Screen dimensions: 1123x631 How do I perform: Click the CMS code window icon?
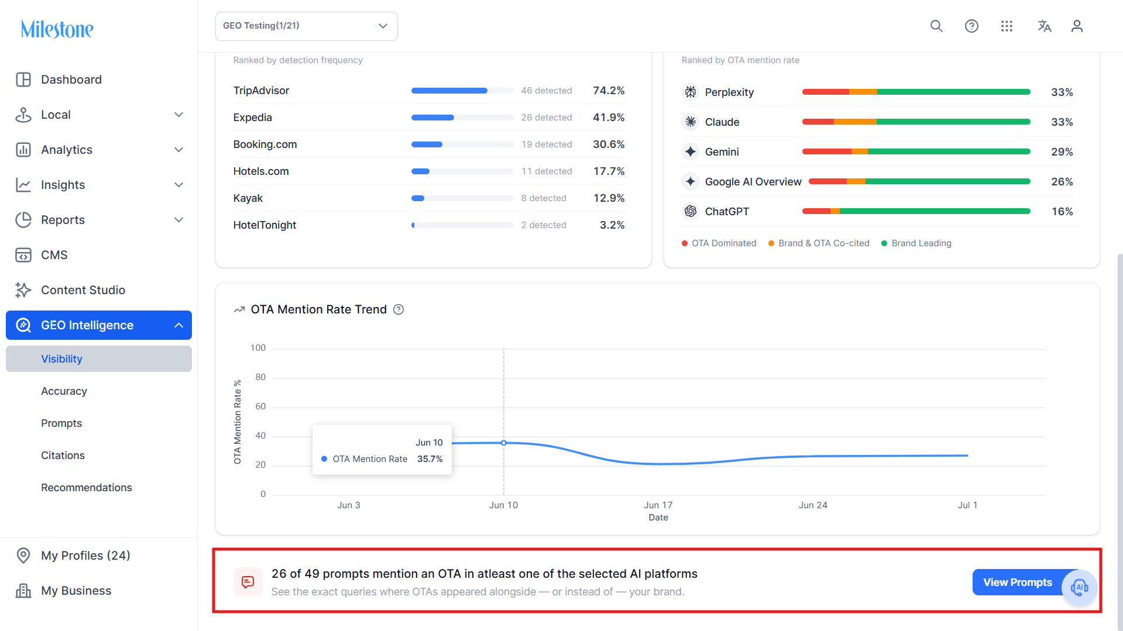pyautogui.click(x=23, y=255)
